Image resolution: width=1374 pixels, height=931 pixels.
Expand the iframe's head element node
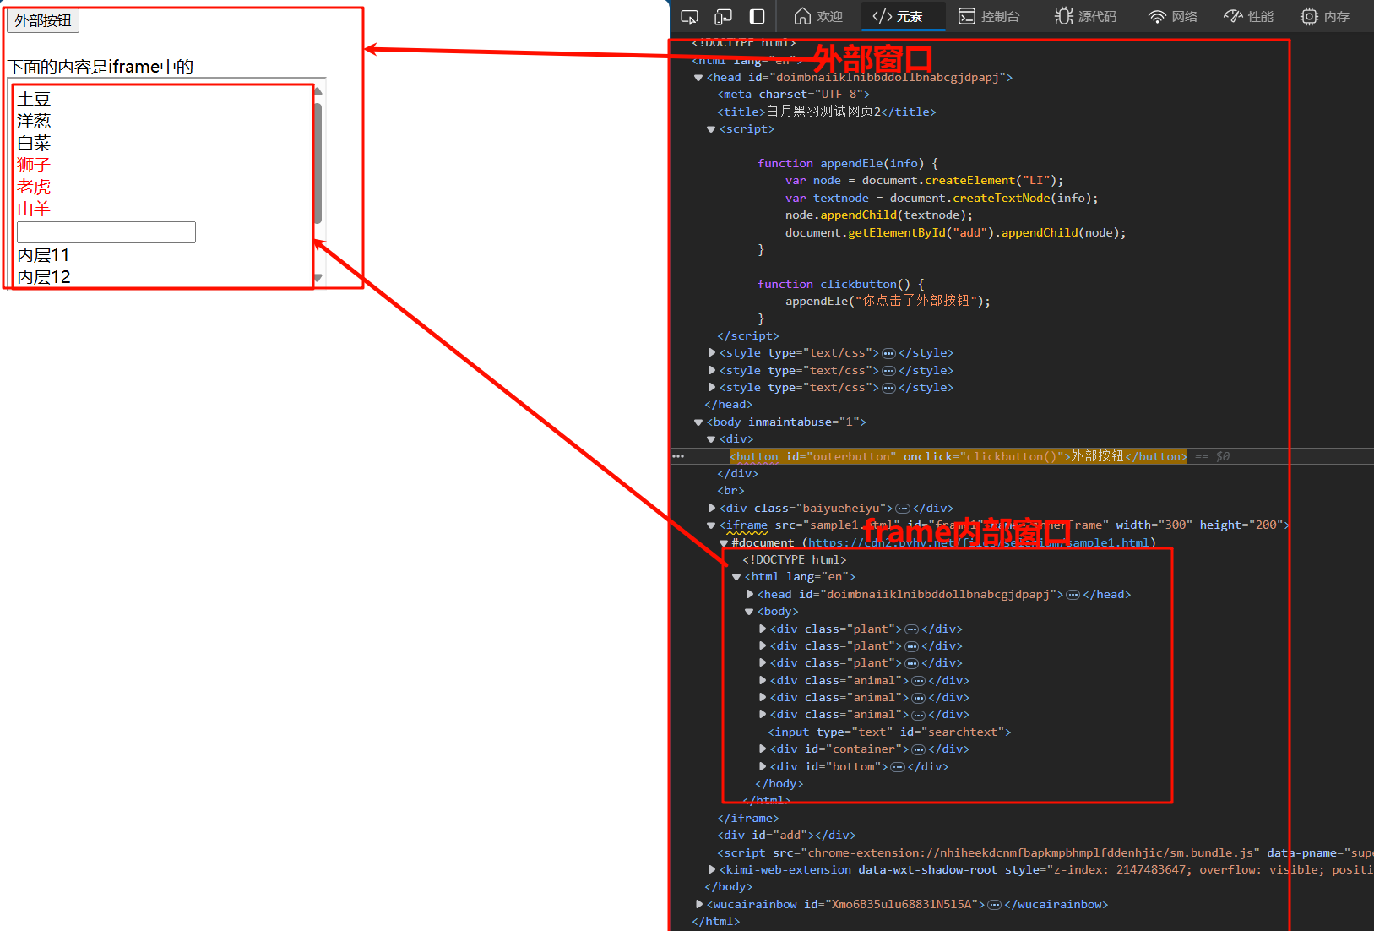tap(750, 595)
